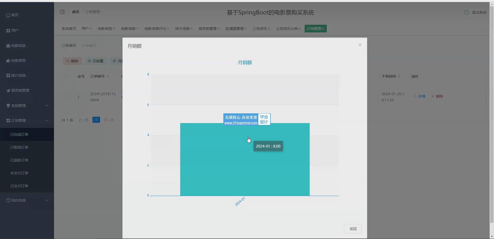The height and width of the screenshot is (239, 494).
Task: Close the 月销额 dialog with X
Action: 360,45
